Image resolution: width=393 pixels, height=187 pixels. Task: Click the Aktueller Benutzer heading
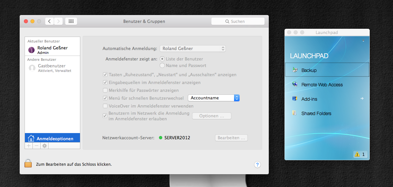(x=44, y=41)
